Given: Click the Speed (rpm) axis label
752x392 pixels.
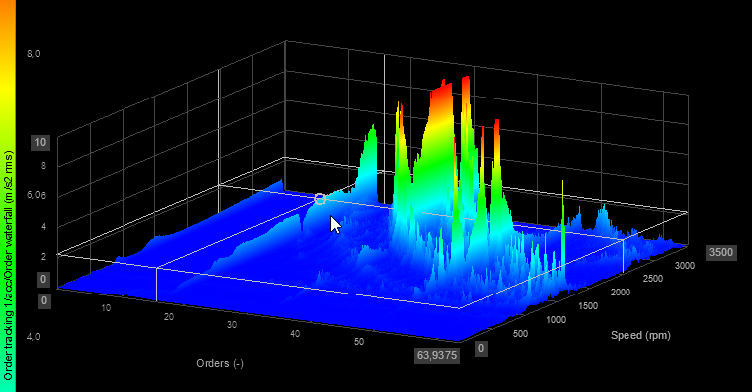Looking at the screenshot, I should point(640,335).
